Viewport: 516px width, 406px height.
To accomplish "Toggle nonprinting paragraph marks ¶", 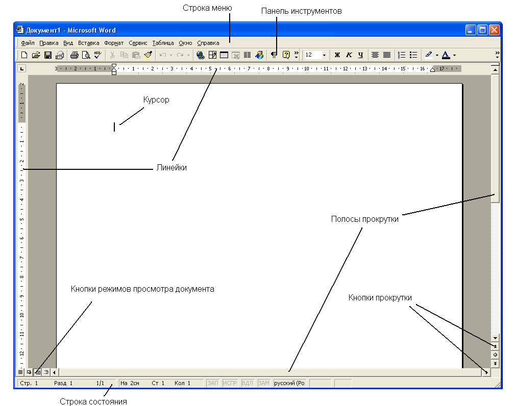I will pos(274,55).
